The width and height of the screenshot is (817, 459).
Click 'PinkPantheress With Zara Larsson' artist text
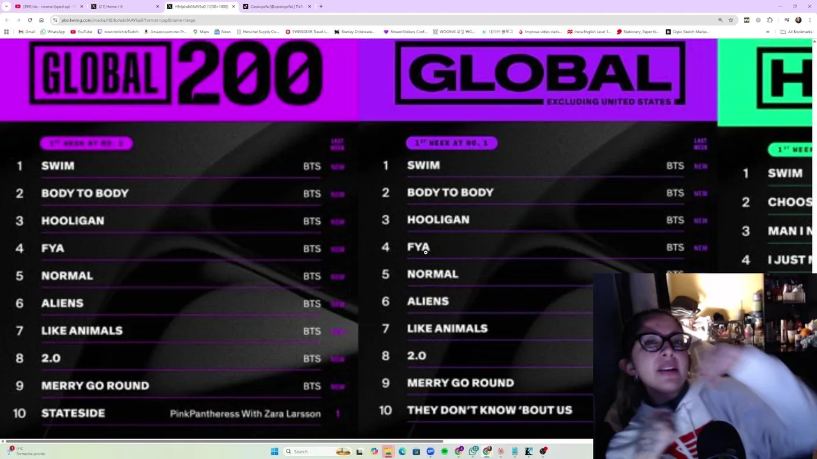click(245, 414)
